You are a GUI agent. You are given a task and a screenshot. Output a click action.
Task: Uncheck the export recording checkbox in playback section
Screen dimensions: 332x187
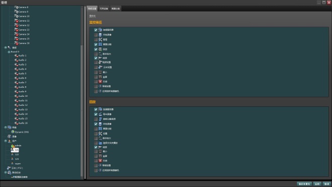point(96,114)
